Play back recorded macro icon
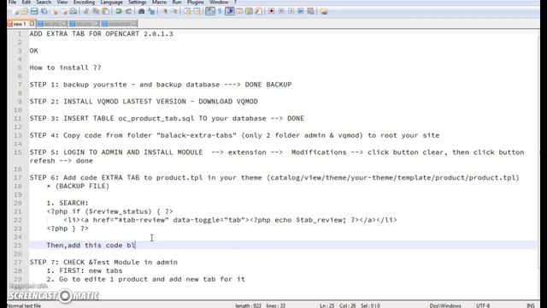The image size is (547, 308). tap(291, 11)
